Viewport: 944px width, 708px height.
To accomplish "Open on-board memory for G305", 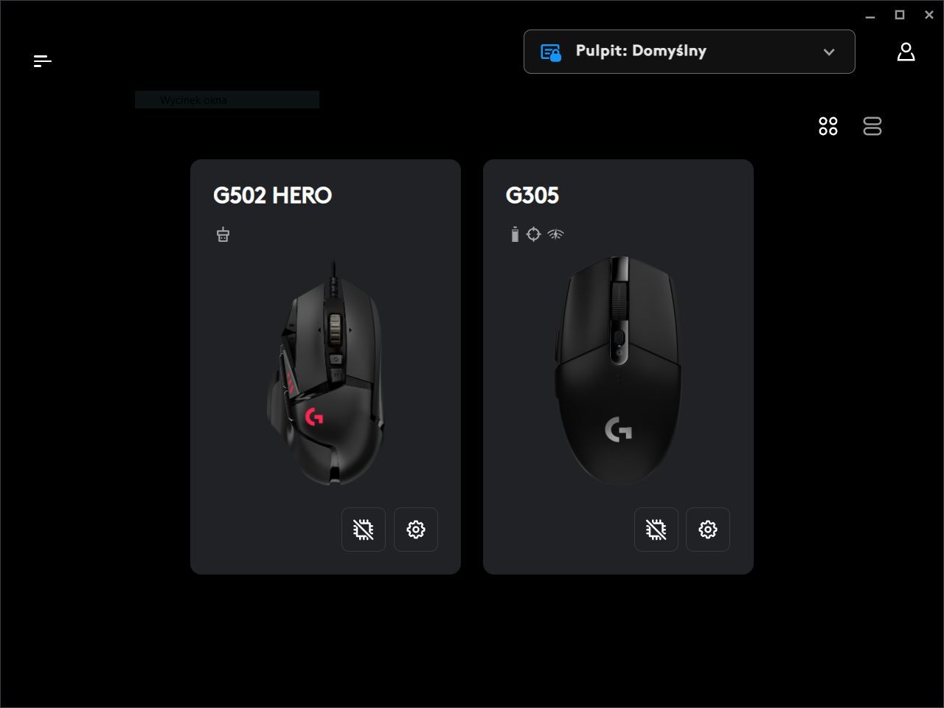I will coord(656,530).
